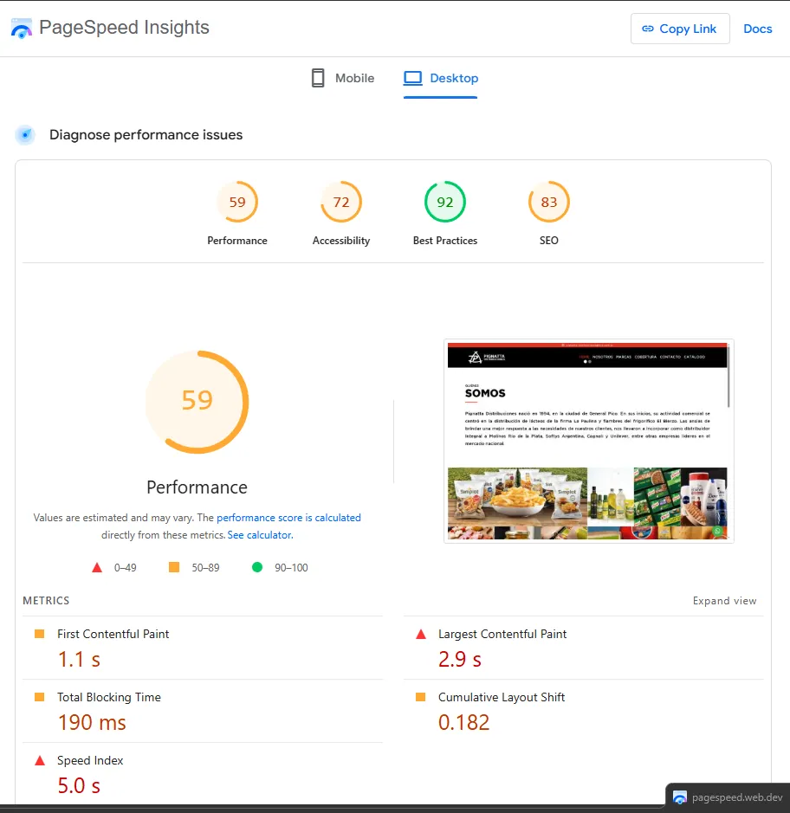Open the Accessibility 72 score gauge
Screen dimensions: 790x813
point(340,202)
